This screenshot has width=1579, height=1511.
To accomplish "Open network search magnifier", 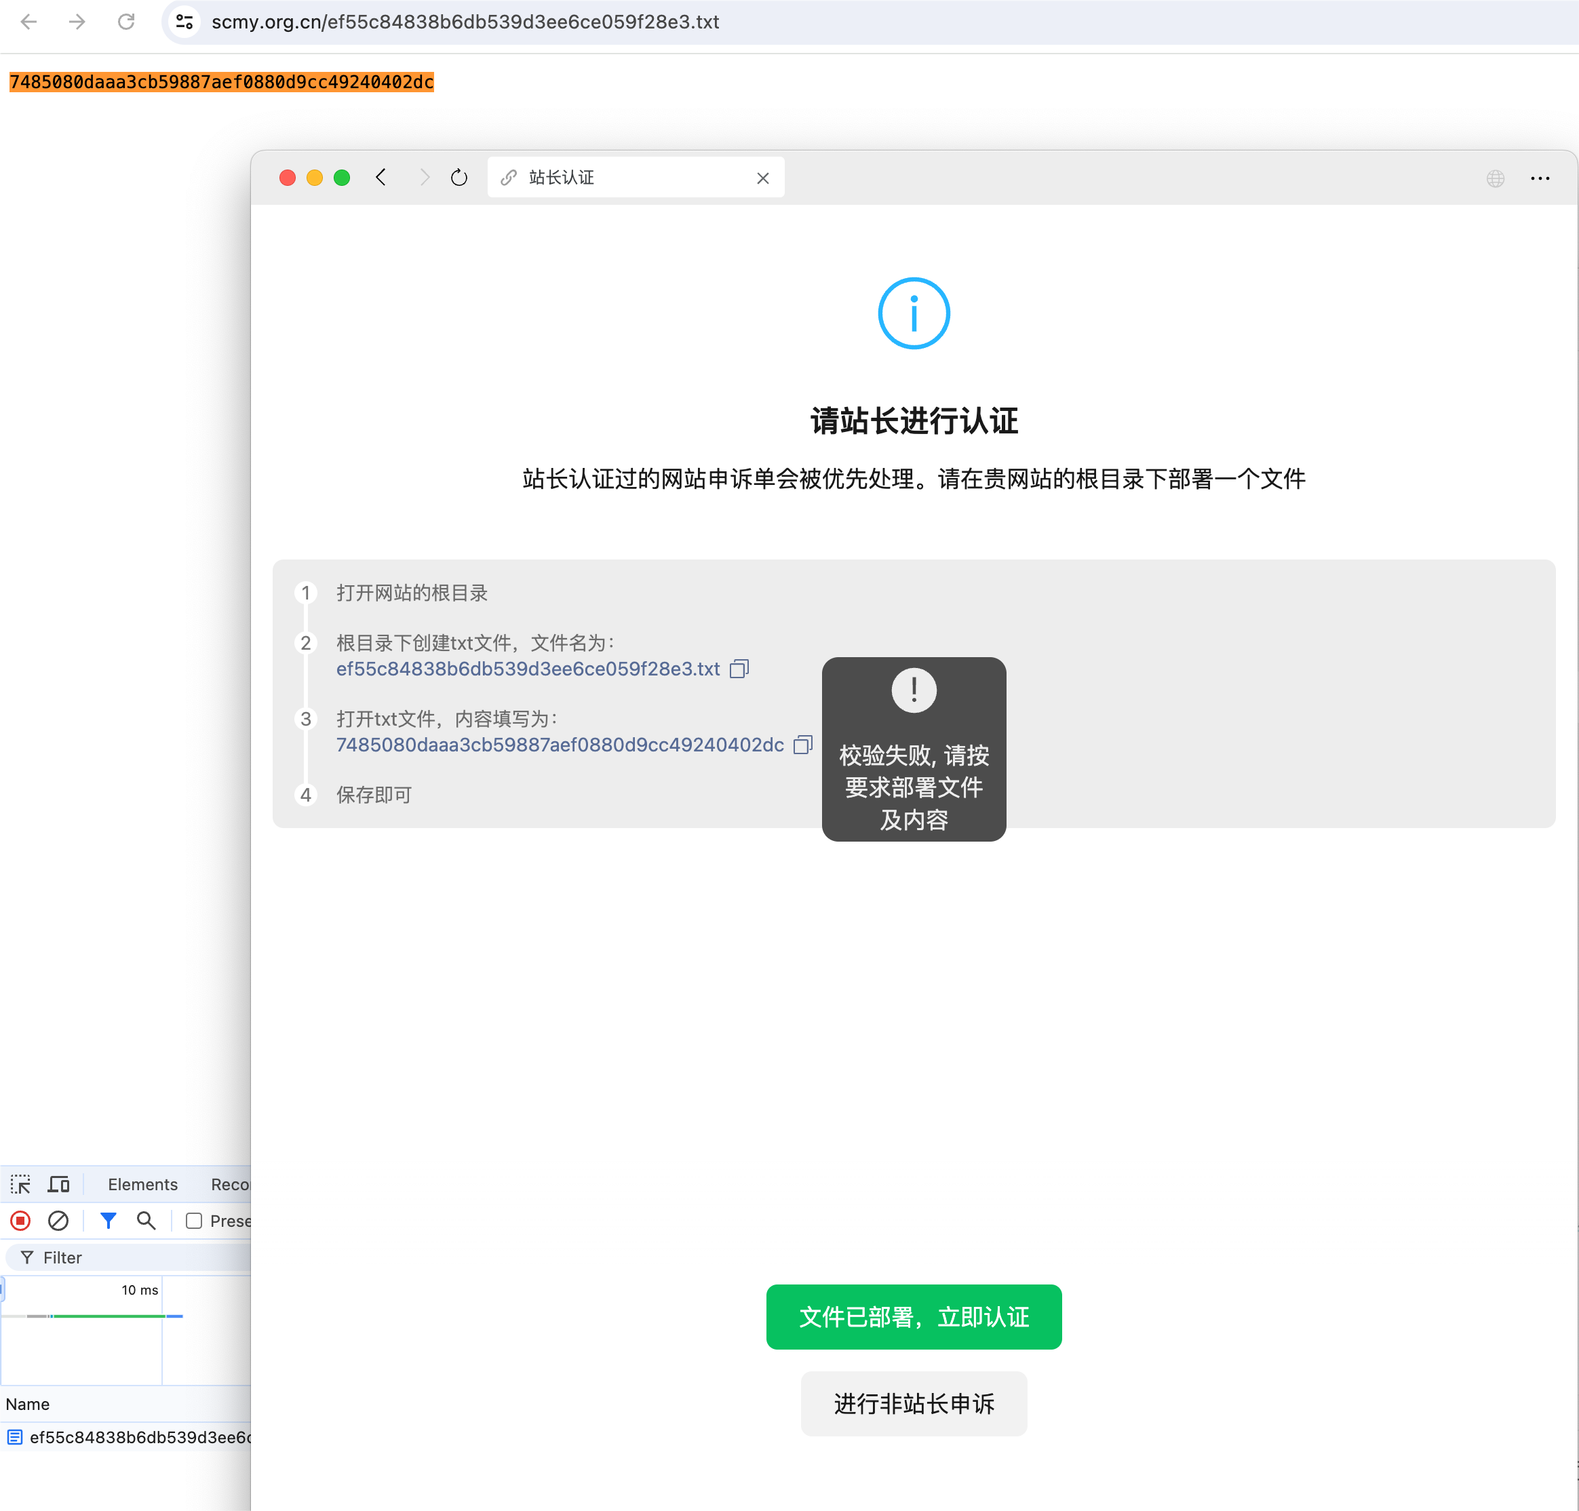I will (146, 1221).
